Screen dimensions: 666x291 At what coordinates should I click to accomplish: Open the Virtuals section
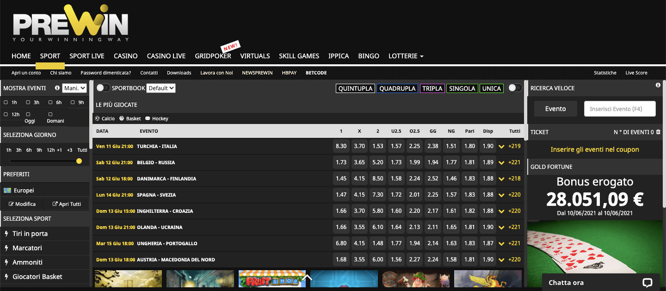tap(255, 56)
